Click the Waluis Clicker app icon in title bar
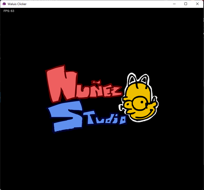Image resolution: width=204 pixels, height=190 pixels. [4, 4]
